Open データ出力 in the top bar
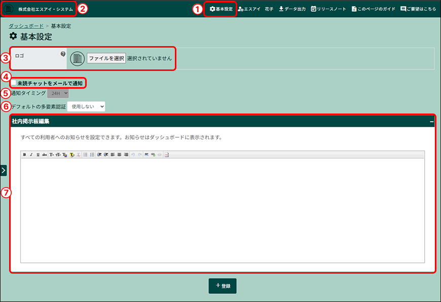 tap(292, 9)
